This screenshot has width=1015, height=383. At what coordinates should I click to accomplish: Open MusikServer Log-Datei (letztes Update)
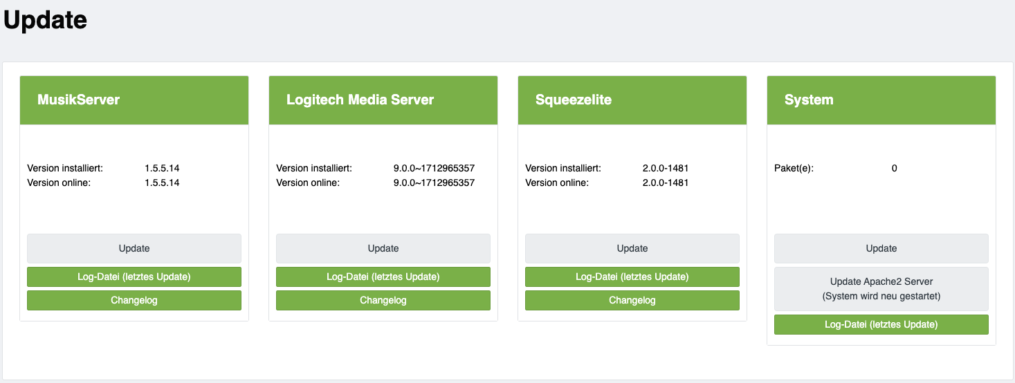[134, 277]
